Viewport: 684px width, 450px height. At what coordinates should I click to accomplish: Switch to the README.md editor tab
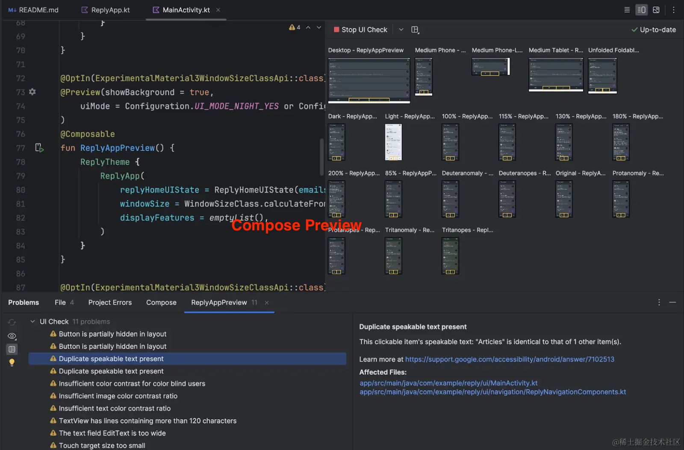pyautogui.click(x=33, y=10)
